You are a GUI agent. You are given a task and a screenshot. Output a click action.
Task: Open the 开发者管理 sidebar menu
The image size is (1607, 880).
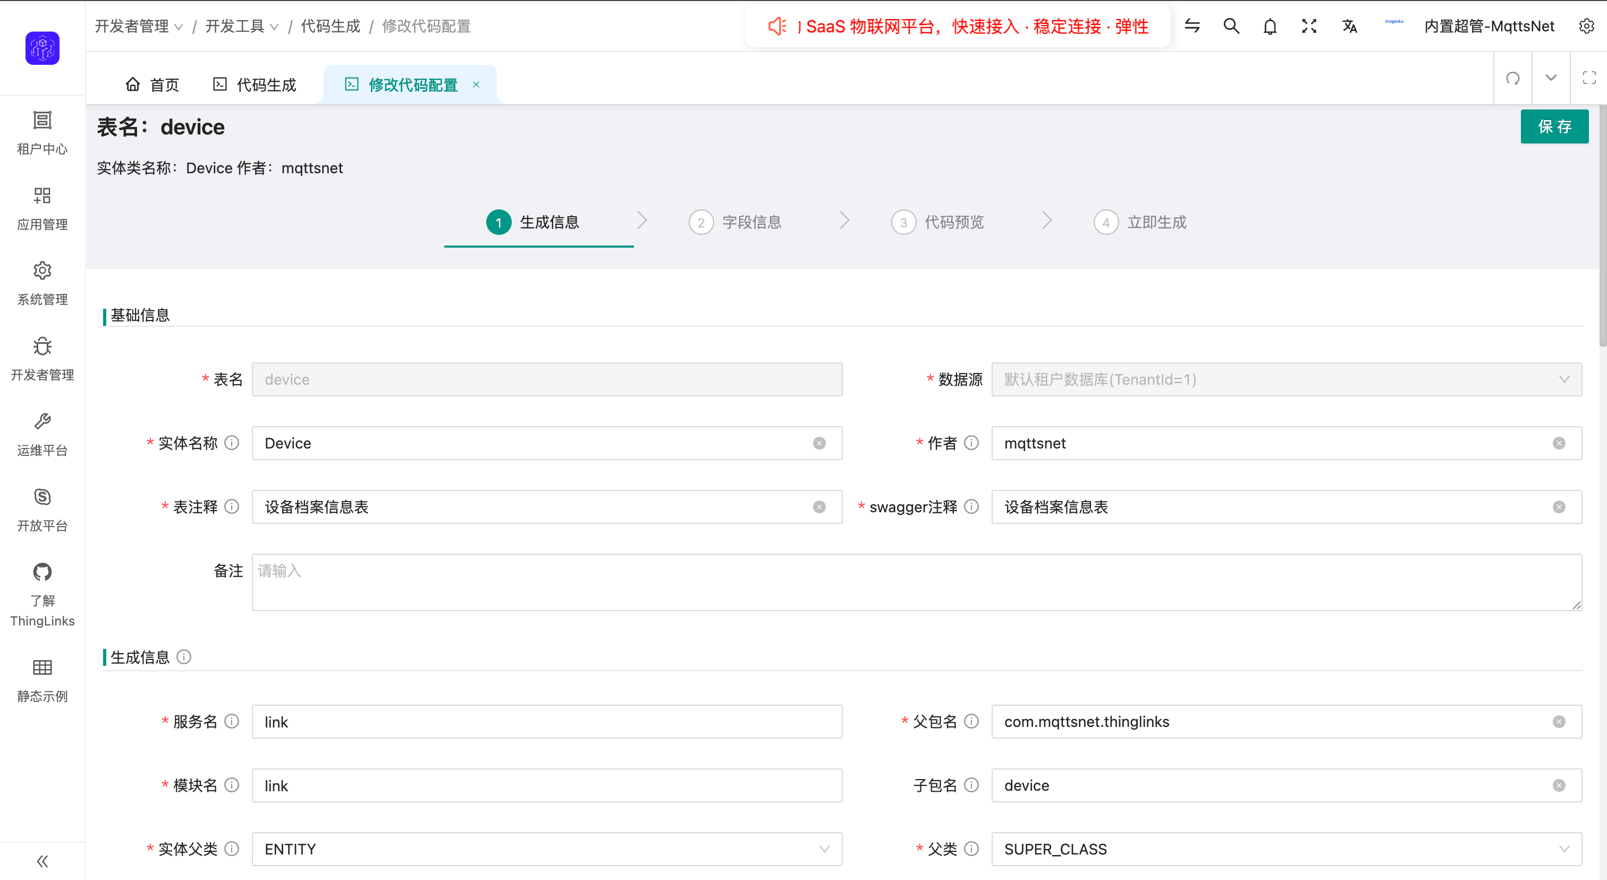pos(43,359)
